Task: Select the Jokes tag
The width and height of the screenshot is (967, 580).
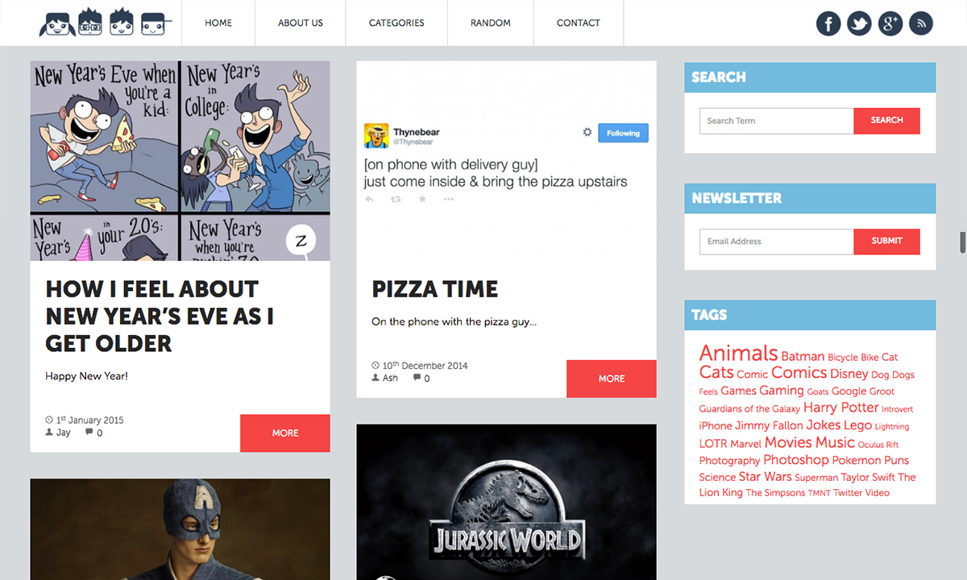Action: pos(824,425)
